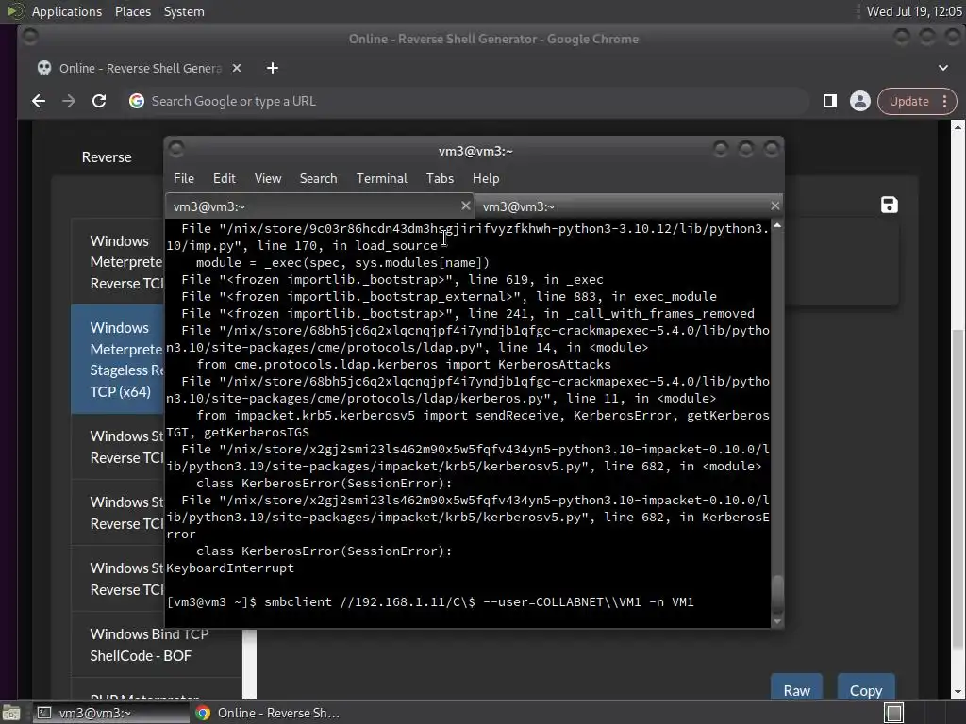Select Windows Meterpreter Stageless Reverse TCP (x64)
This screenshot has height=724, width=966.
[x=118, y=359]
